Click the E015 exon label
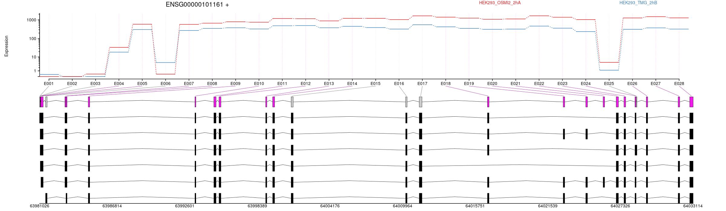 click(x=375, y=83)
